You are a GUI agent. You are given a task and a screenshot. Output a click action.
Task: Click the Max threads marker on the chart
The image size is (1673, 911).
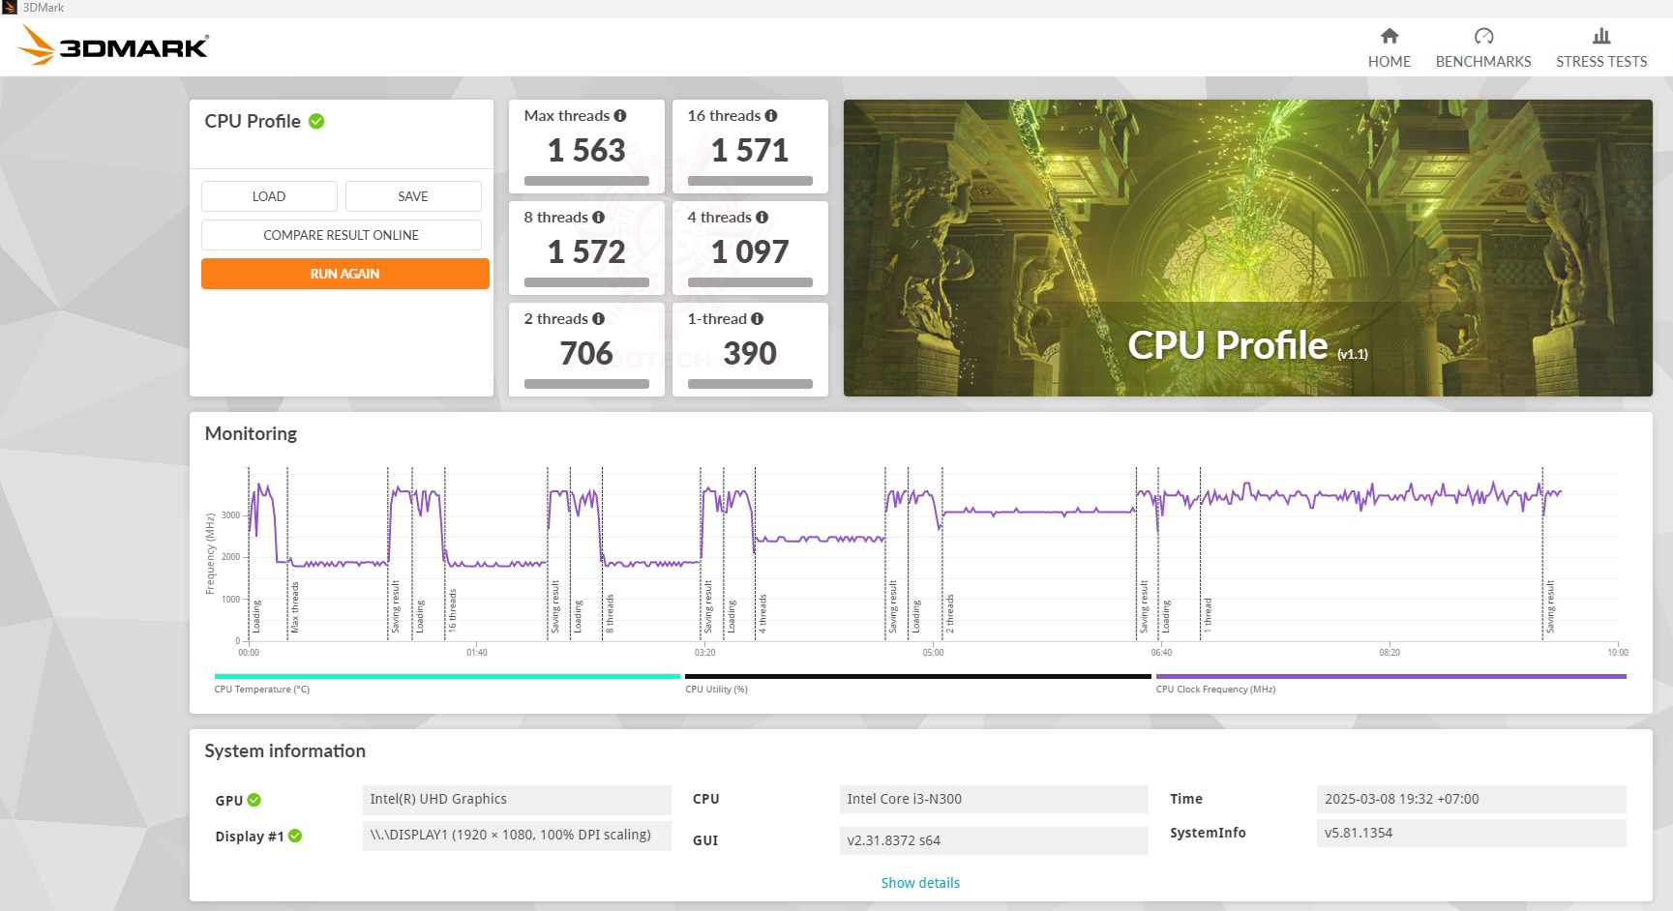point(294,607)
